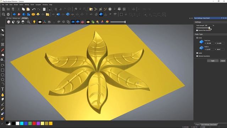Click the Cut scissors icon
The height and width of the screenshot is (128, 227).
[18, 9]
